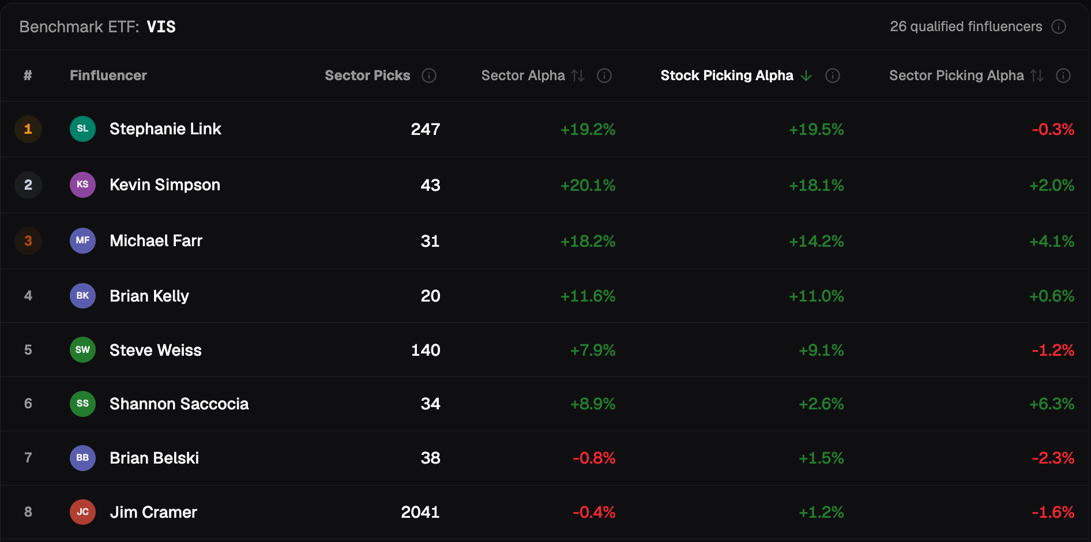This screenshot has width=1091, height=542.
Task: Select Jim Cramer 2041 sector picks
Action: tap(420, 513)
